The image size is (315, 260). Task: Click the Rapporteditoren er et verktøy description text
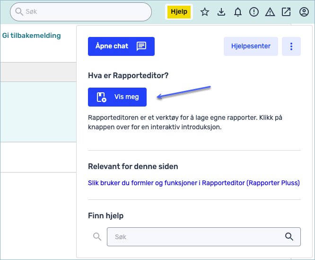pos(185,122)
